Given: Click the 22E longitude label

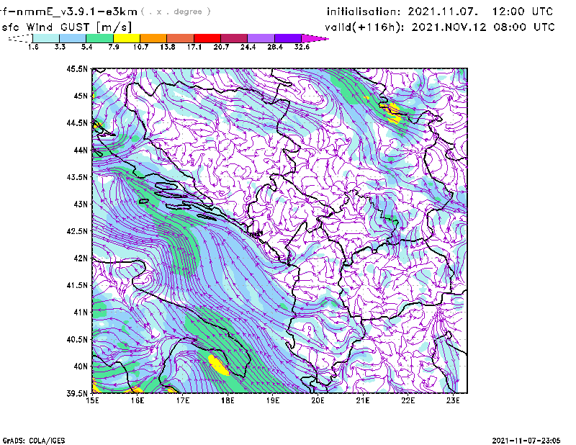Looking at the screenshot, I should [408, 400].
